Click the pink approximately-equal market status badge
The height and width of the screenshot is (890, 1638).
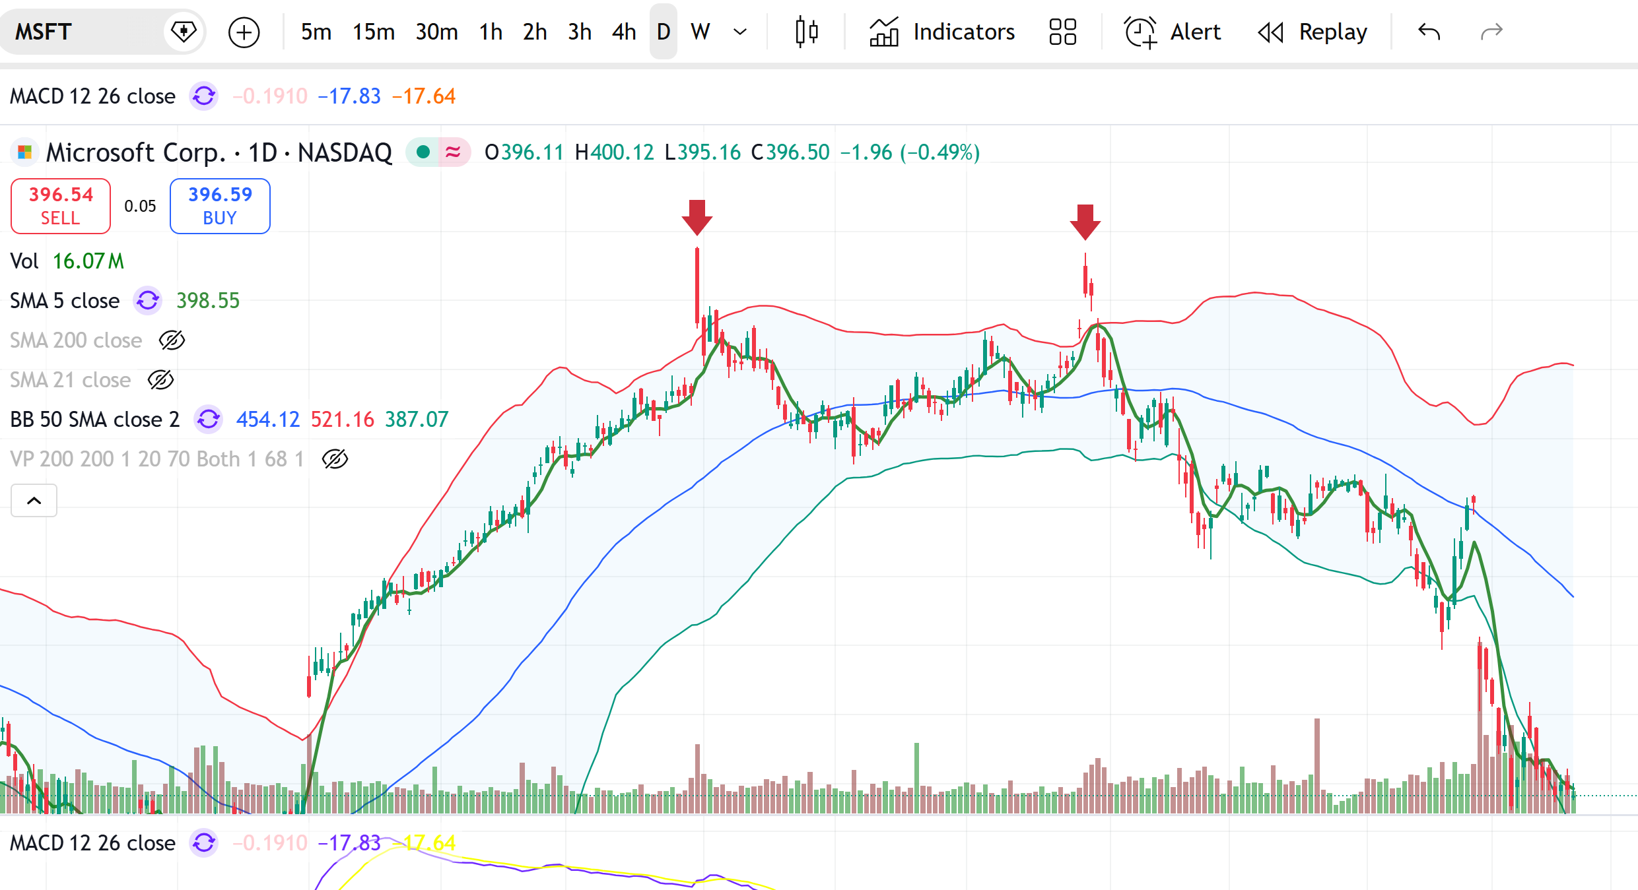[x=454, y=152]
